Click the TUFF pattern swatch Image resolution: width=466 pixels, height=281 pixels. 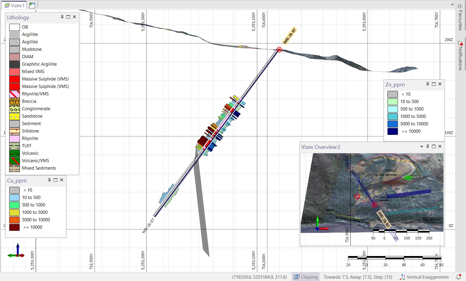[x=15, y=146]
